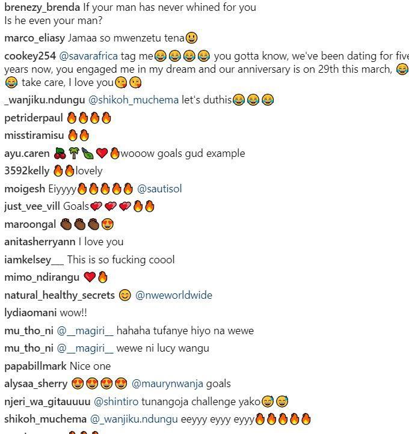Visit the @nweworldwide tagged account
The height and width of the screenshot is (434, 409).
click(174, 295)
